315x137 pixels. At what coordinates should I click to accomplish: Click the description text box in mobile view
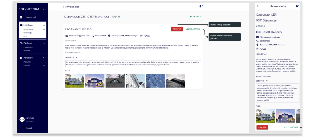[x=277, y=93]
